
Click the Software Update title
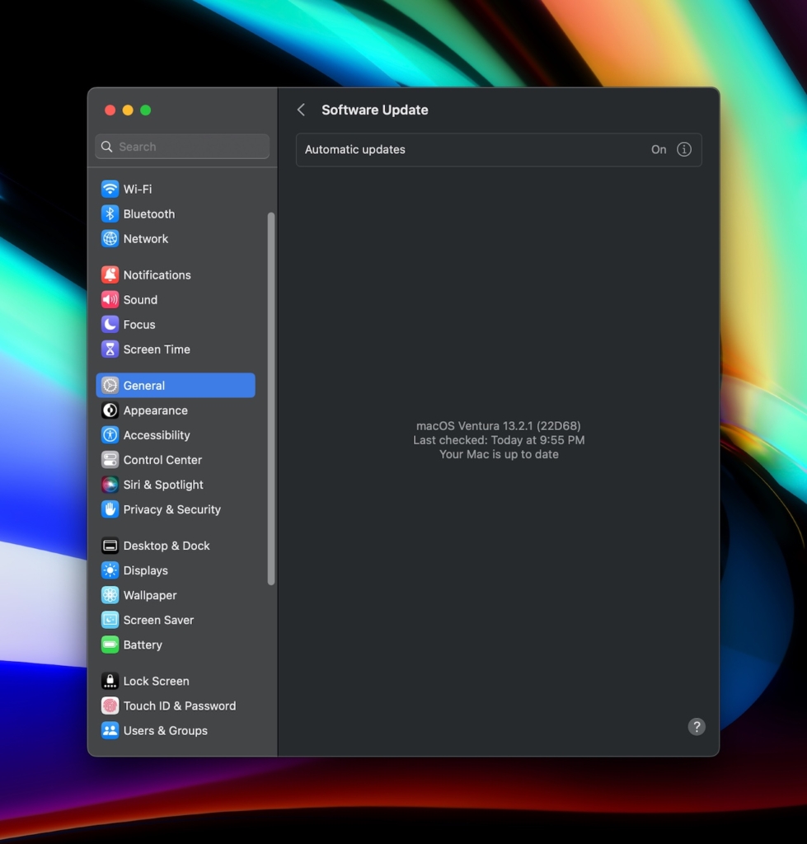pos(375,110)
